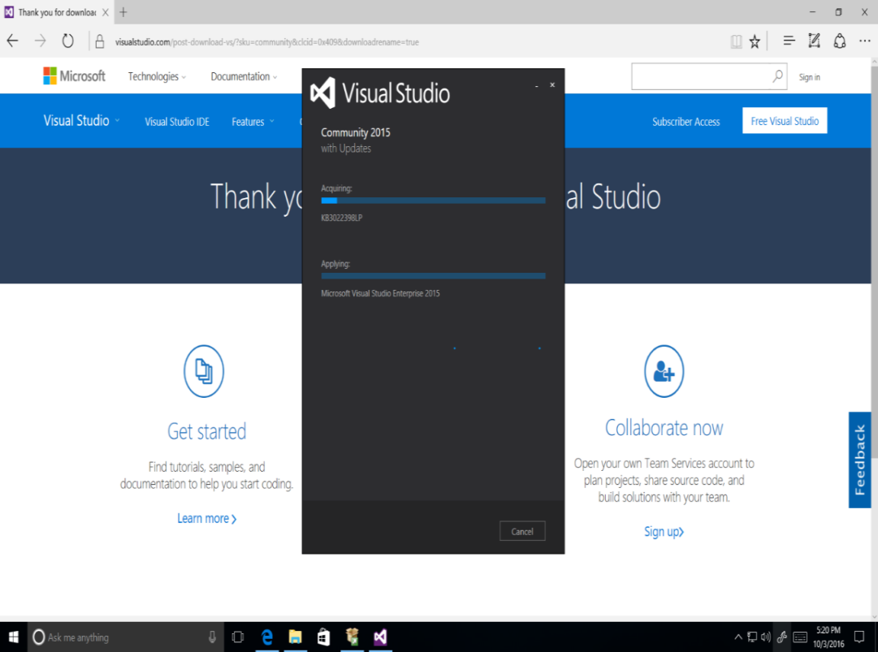Click the KB3022398LP text
878x652 pixels.
click(x=342, y=218)
